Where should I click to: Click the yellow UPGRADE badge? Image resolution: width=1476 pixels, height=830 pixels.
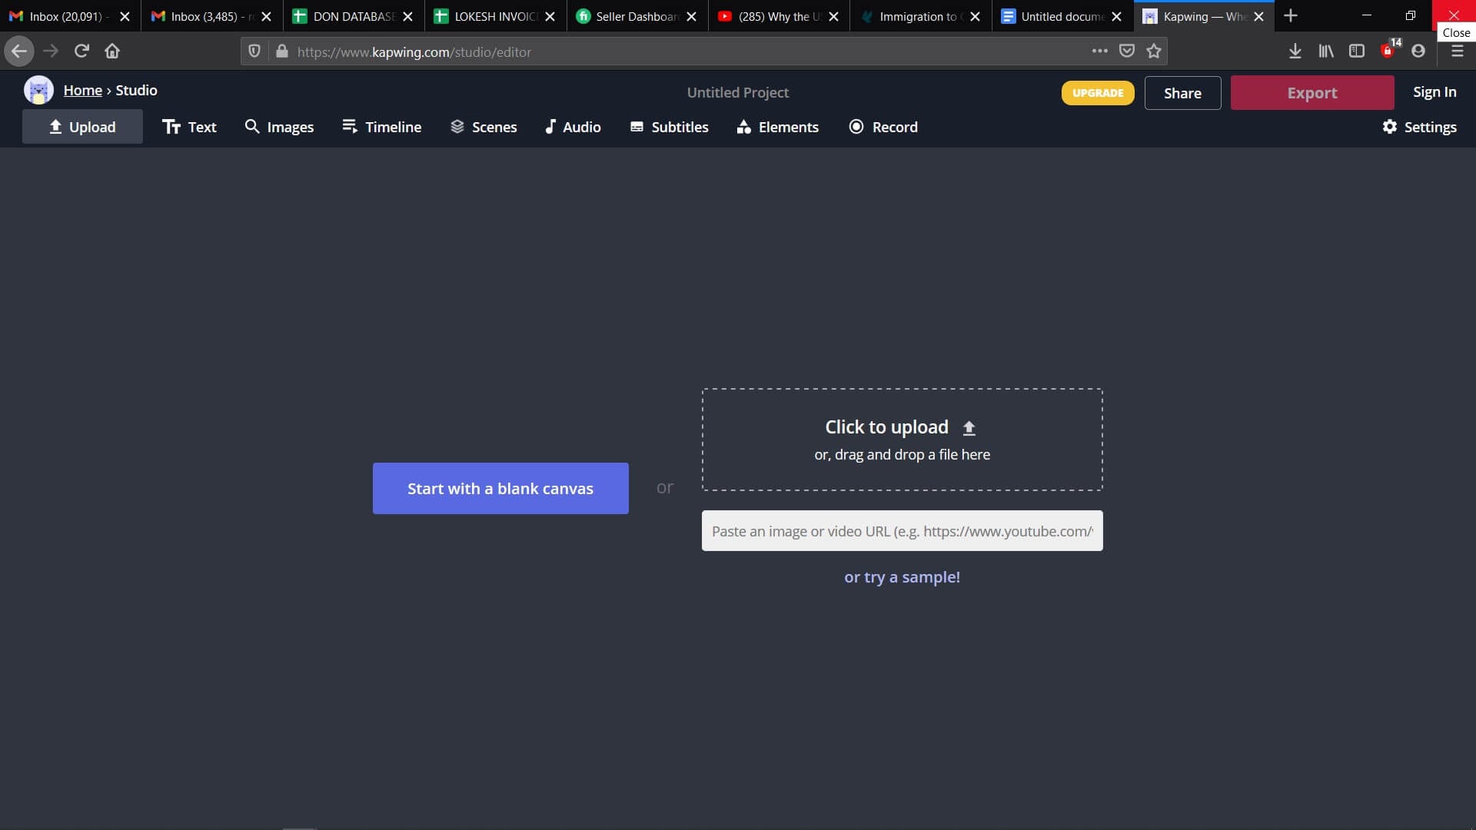pos(1097,93)
